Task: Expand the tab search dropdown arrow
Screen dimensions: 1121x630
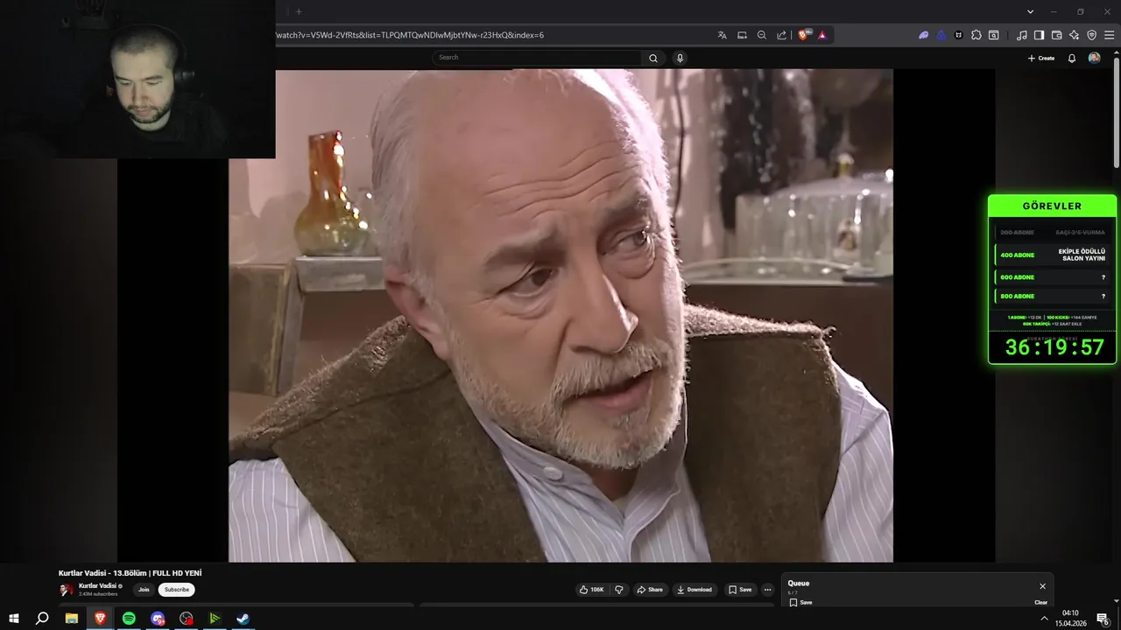Action: pyautogui.click(x=1030, y=11)
